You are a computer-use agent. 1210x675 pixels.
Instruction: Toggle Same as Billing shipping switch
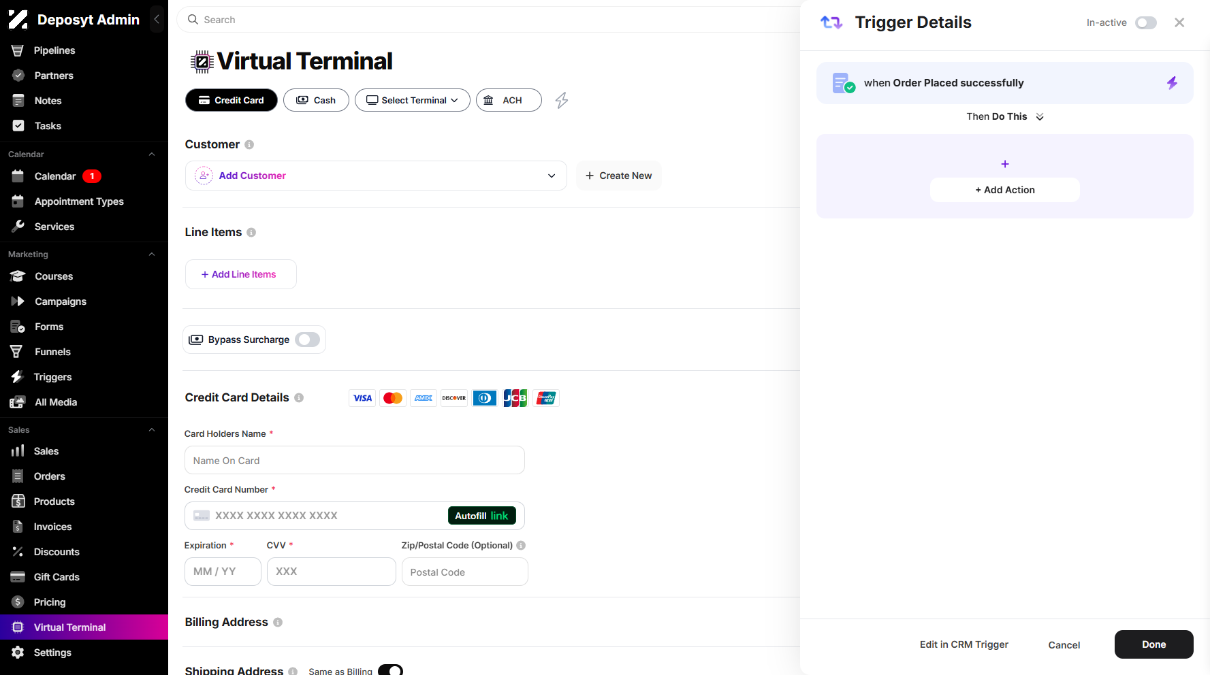click(390, 670)
